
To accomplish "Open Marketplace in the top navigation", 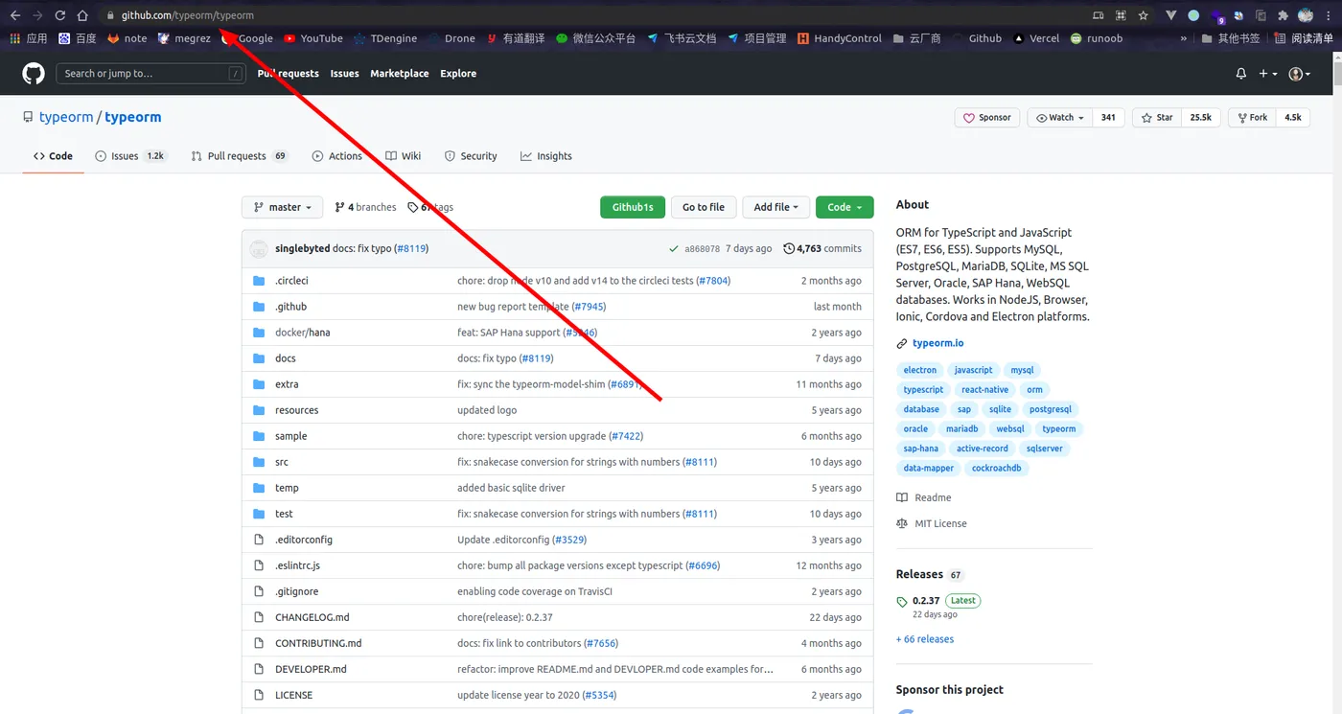I will (400, 74).
